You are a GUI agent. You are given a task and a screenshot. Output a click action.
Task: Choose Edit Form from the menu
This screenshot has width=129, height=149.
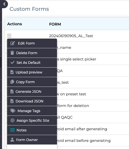[x=32, y=43]
